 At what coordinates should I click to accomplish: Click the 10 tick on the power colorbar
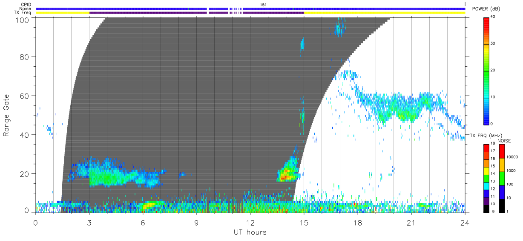point(494,97)
